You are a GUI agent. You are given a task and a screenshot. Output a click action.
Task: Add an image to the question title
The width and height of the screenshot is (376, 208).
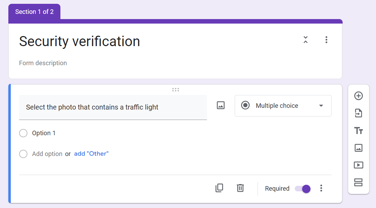click(220, 105)
